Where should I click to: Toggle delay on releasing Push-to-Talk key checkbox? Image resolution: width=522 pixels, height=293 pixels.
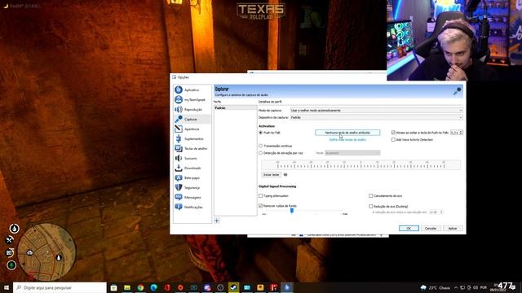(x=393, y=133)
